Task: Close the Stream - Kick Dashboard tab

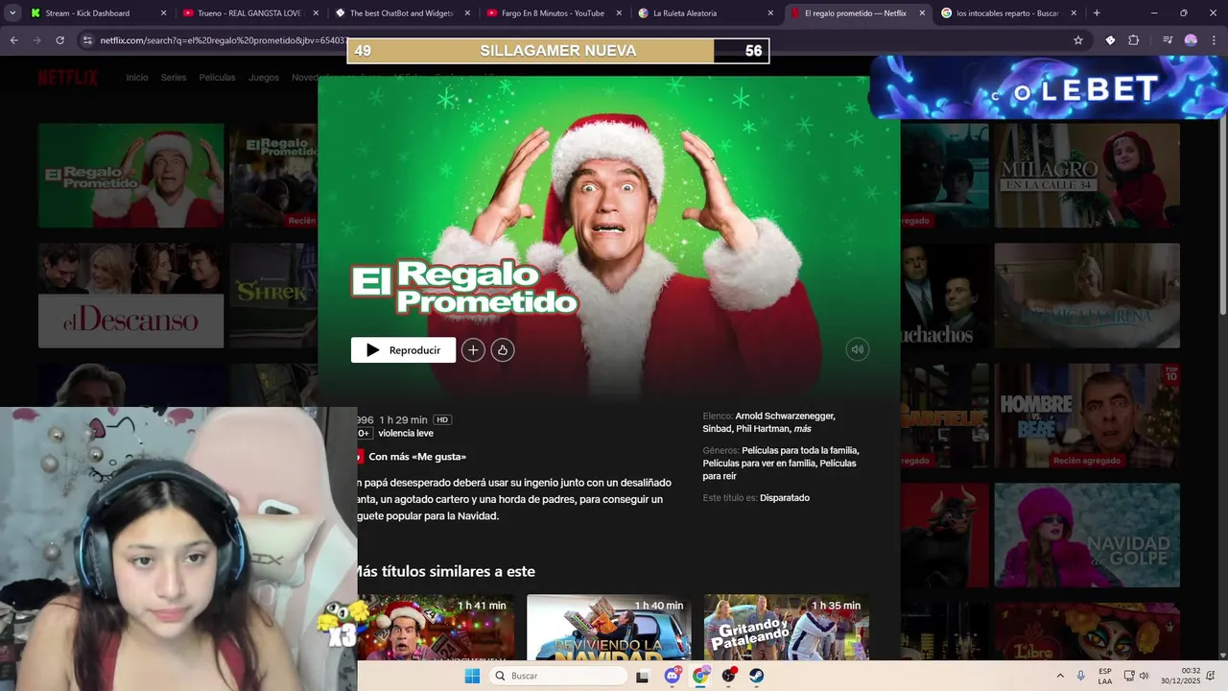Action: [163, 13]
